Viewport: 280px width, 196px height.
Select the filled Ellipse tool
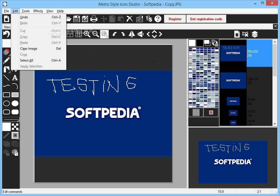click(x=15, y=103)
